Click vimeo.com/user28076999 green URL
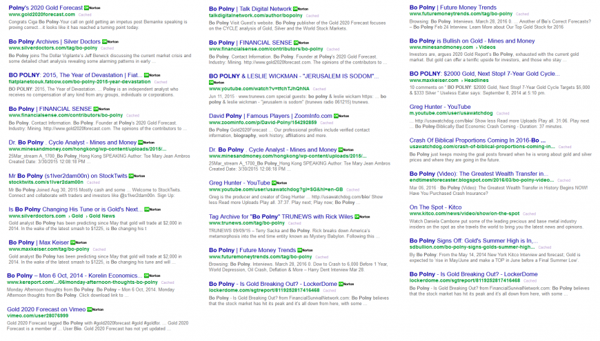600x341 pixels. coord(37,316)
